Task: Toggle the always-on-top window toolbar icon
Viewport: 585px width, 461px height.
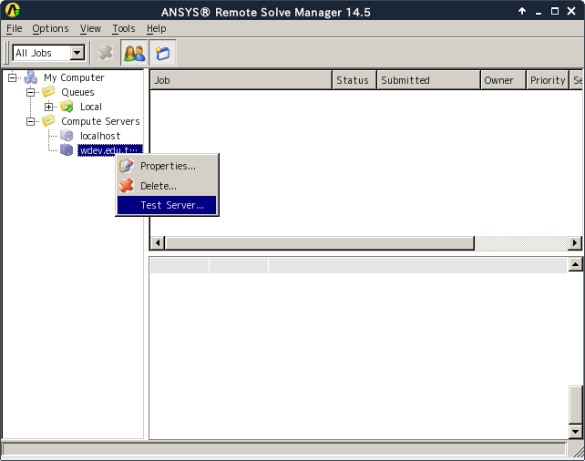Action: 162,53
